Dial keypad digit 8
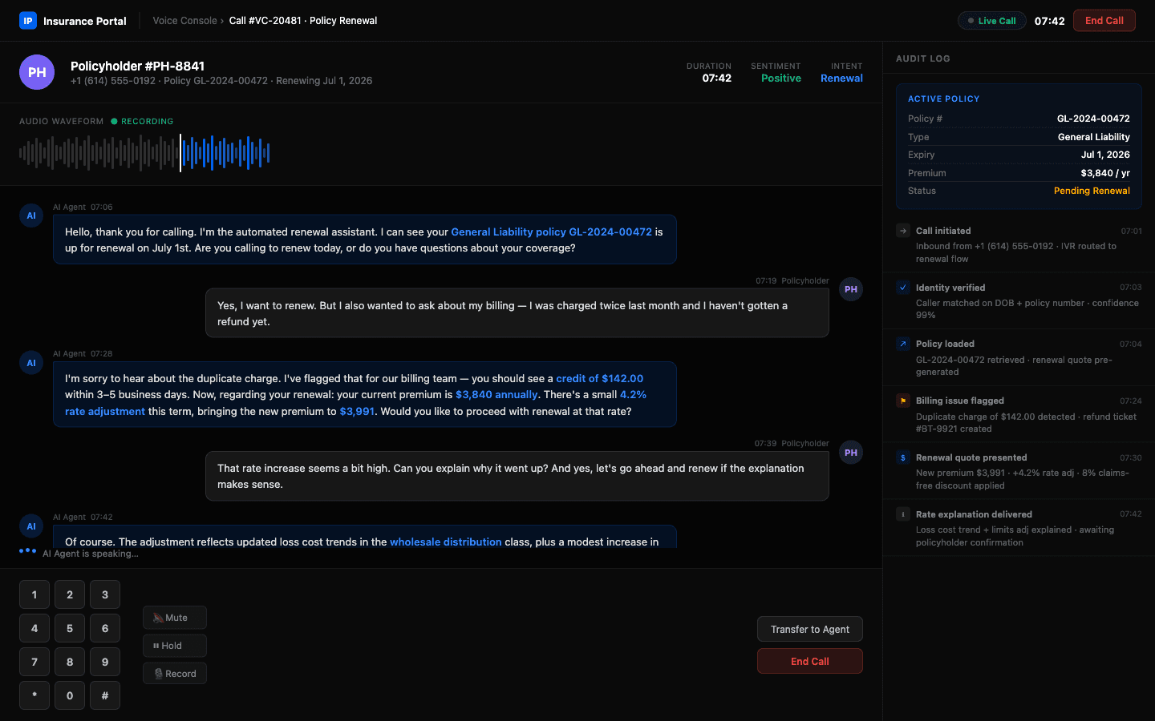Image resolution: width=1155 pixels, height=721 pixels. coord(70,662)
